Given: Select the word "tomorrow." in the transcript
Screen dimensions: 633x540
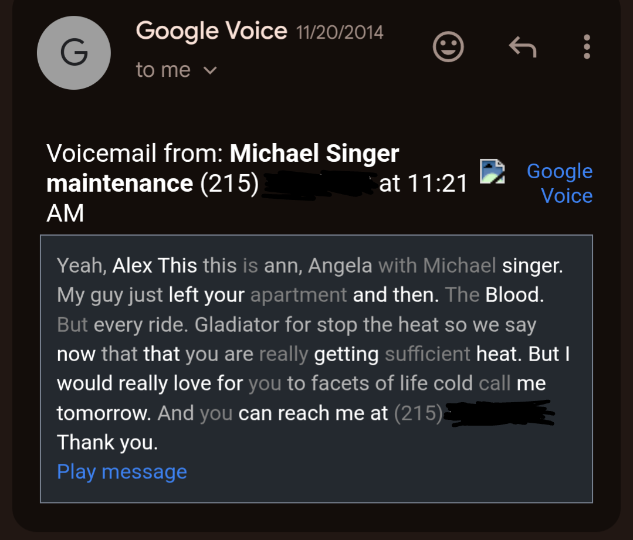Looking at the screenshot, I should coord(104,413).
